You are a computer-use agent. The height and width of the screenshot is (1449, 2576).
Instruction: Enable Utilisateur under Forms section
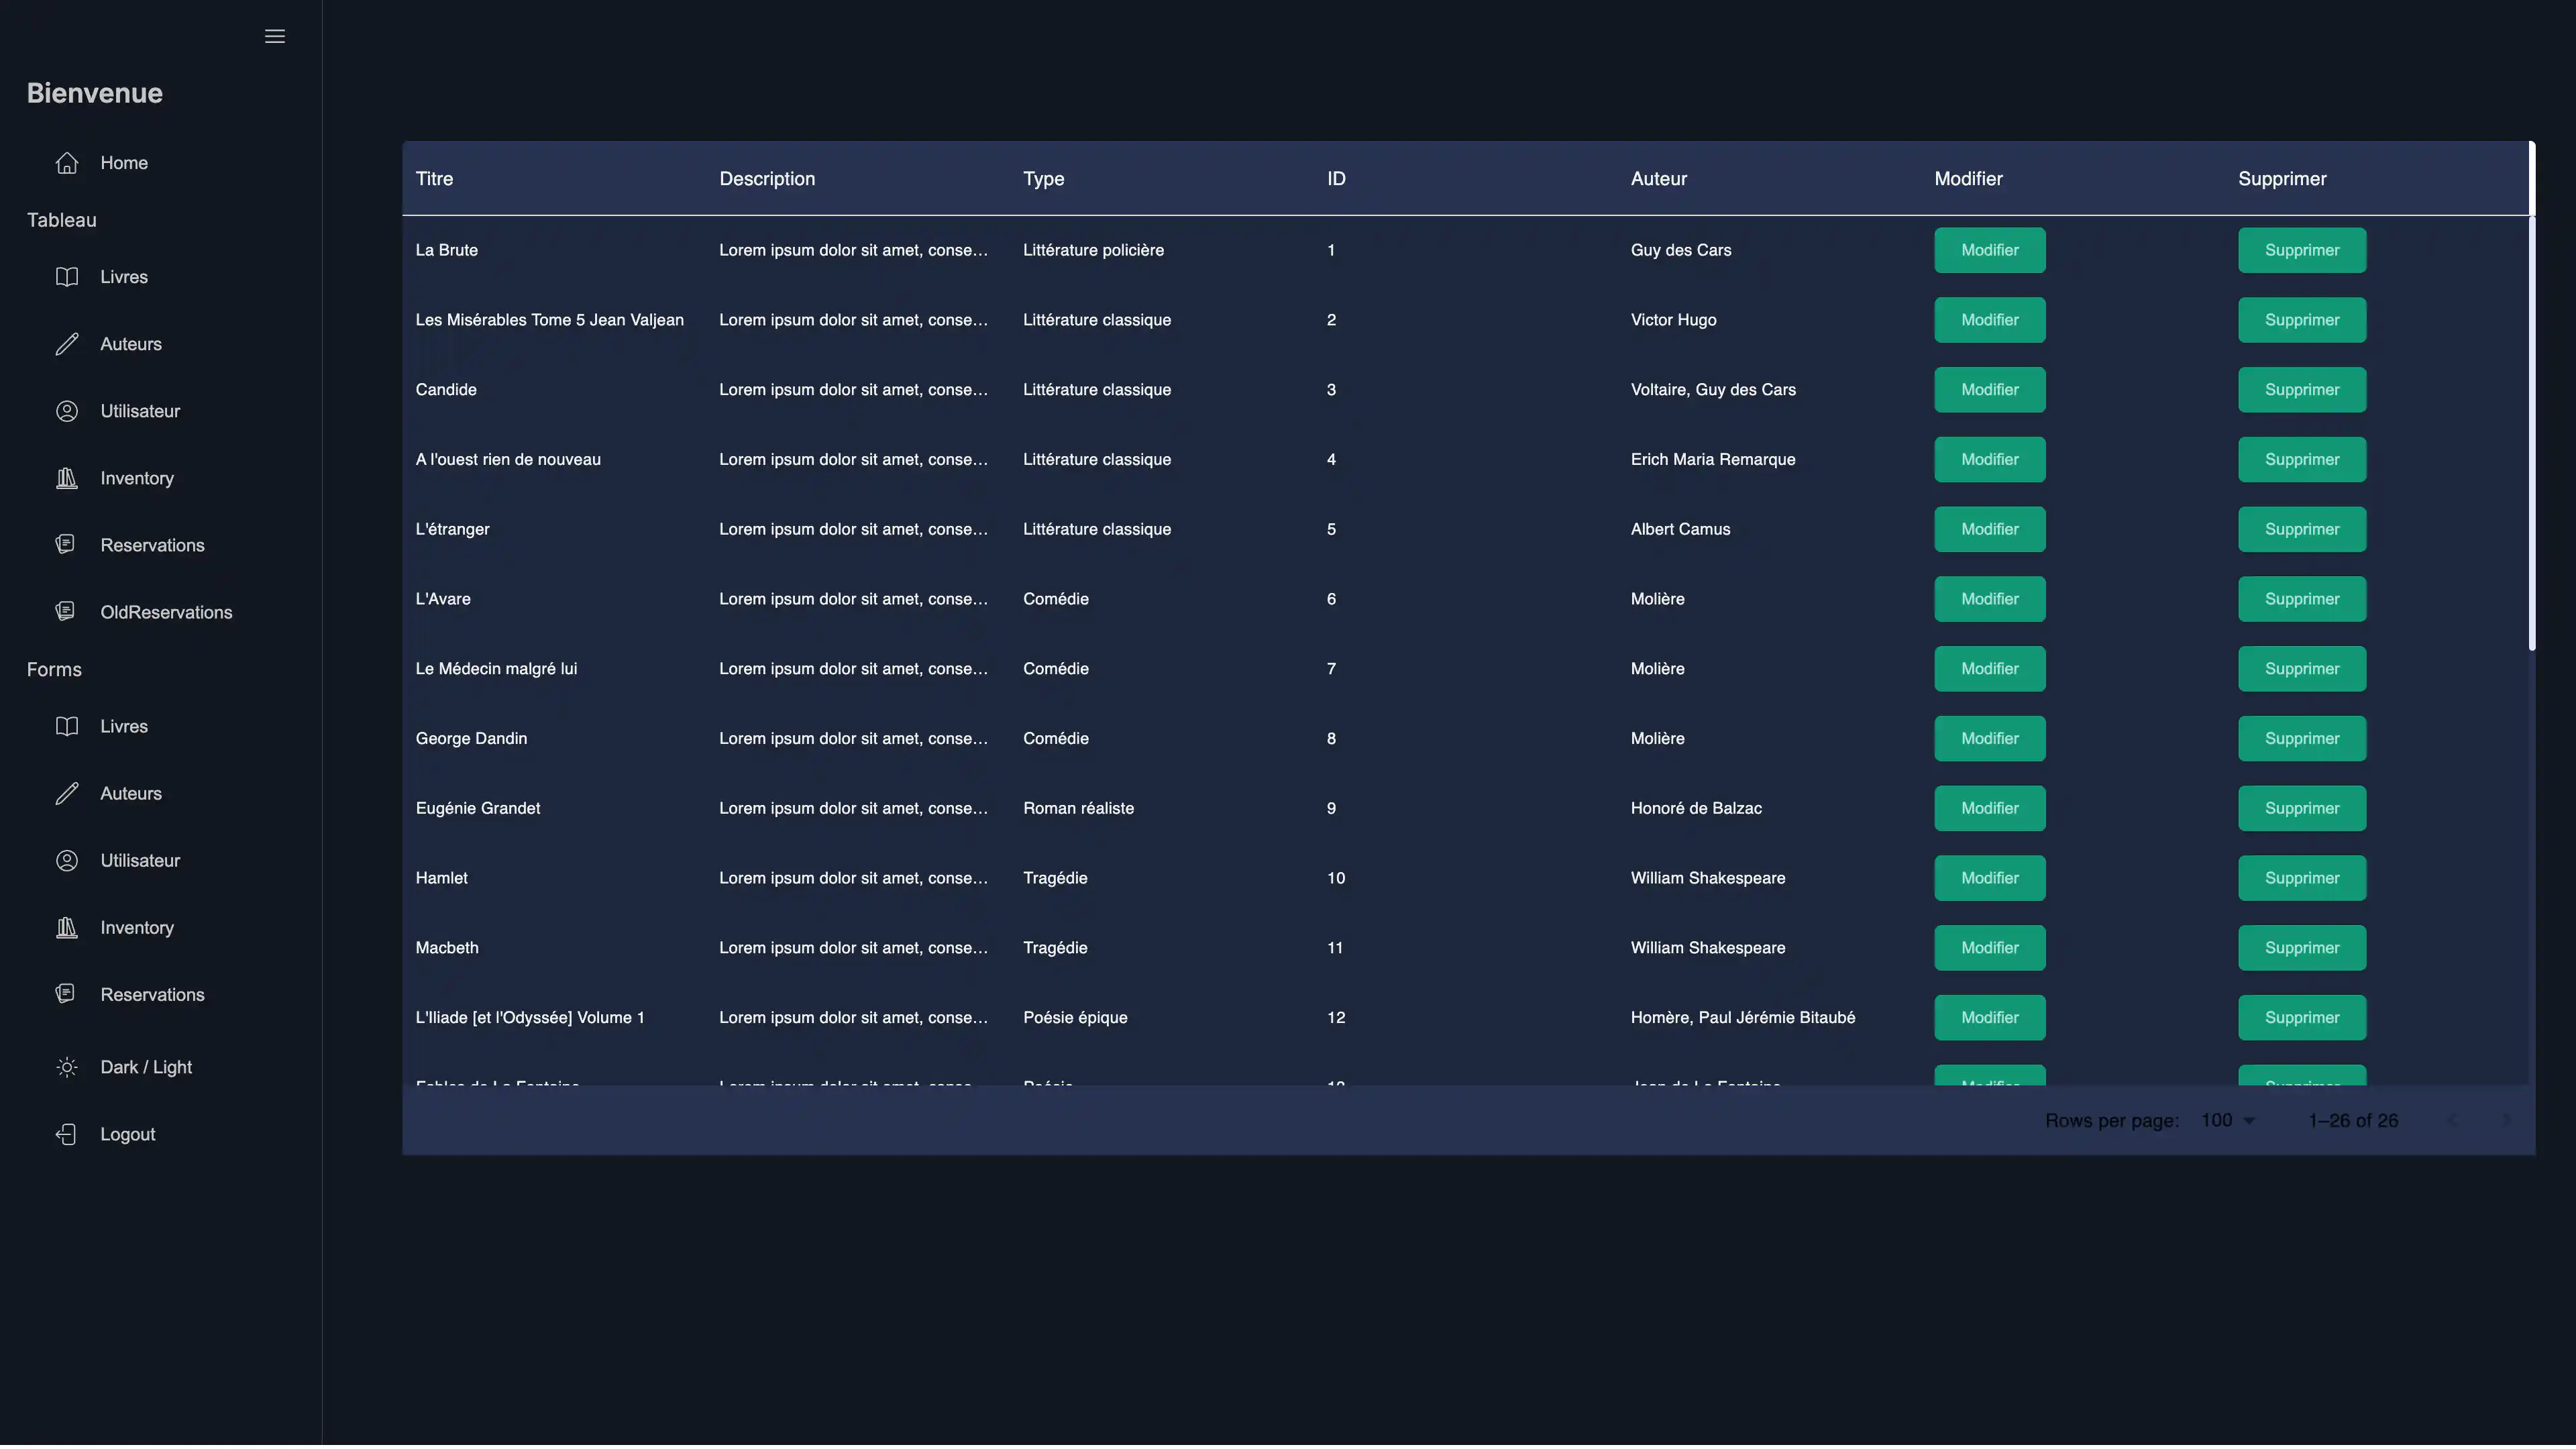point(139,860)
